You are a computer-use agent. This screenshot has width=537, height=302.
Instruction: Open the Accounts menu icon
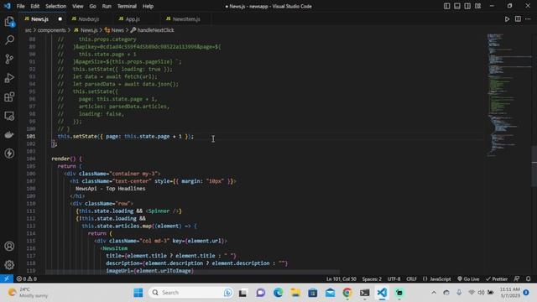coord(9,246)
